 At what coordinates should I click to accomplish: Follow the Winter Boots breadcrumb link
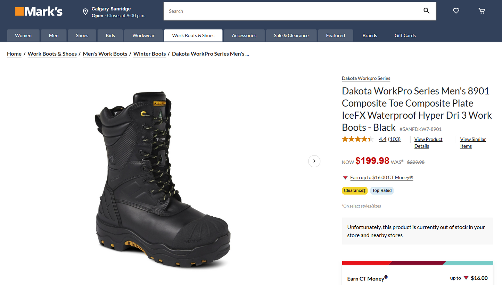point(149,54)
